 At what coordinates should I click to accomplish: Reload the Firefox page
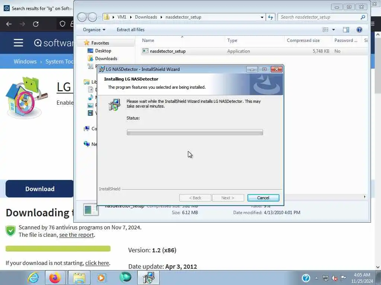(36, 24)
